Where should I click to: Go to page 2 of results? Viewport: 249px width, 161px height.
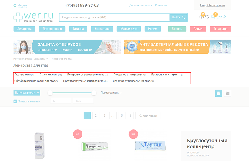[96, 115]
